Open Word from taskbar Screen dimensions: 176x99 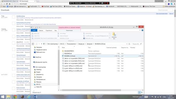coord(35,97)
